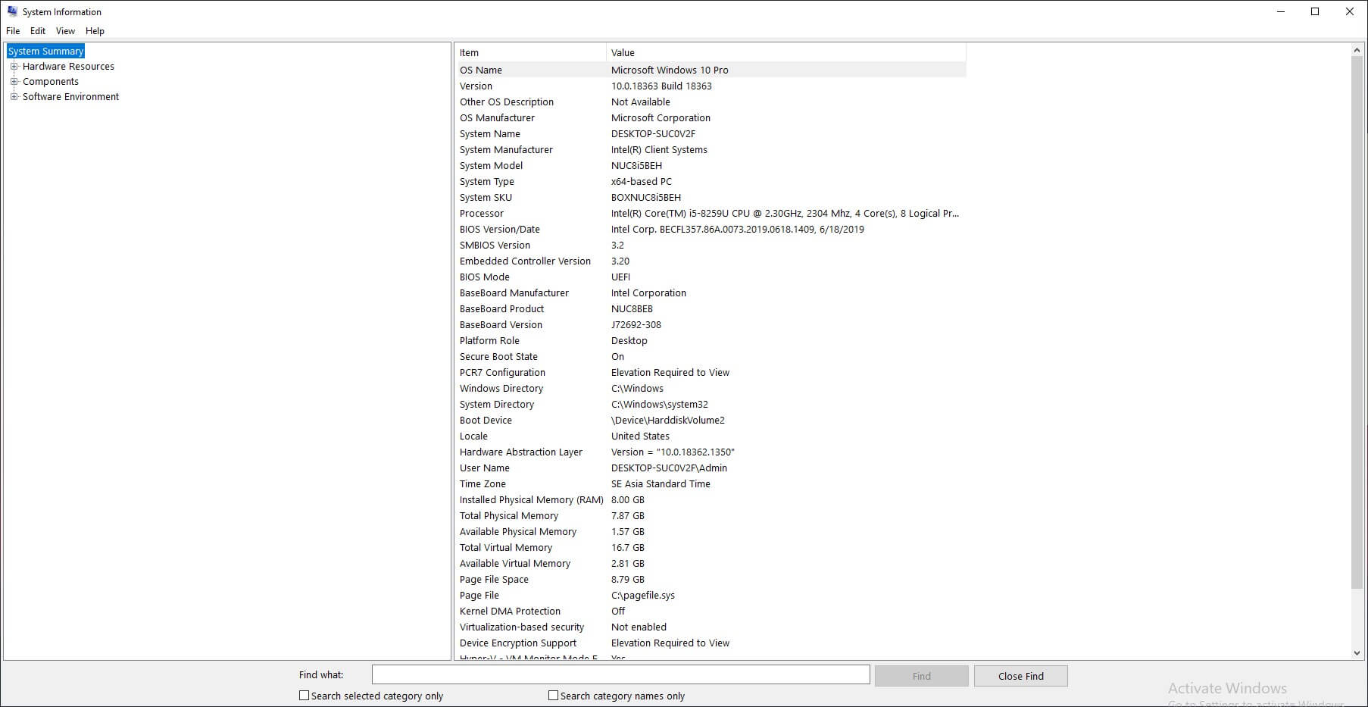Open the View menu
This screenshot has width=1368, height=707.
[65, 31]
